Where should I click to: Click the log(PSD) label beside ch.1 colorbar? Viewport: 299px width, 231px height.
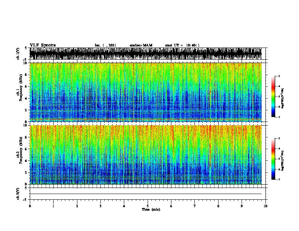pyautogui.click(x=282, y=98)
